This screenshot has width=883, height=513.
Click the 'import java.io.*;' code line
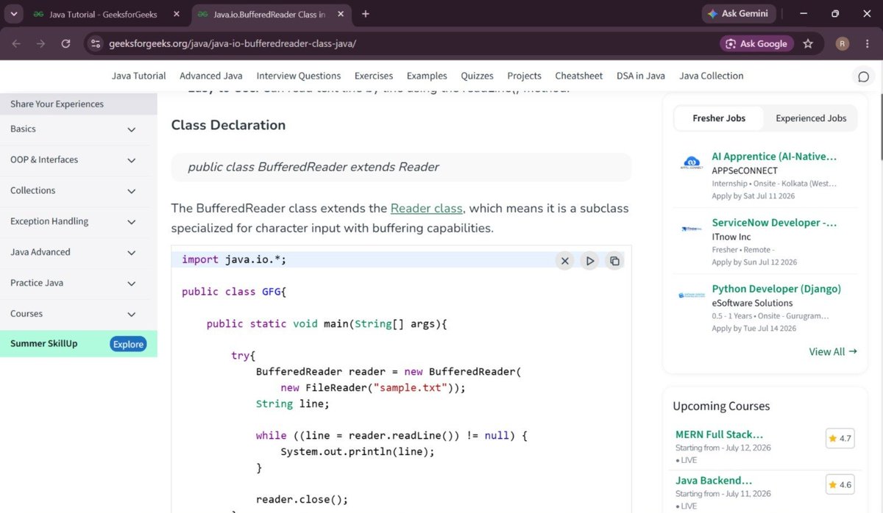pos(234,259)
